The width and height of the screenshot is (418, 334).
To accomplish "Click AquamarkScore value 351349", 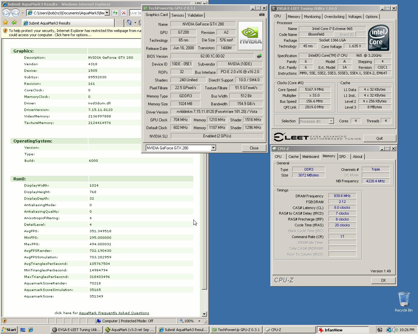I will (x=96, y=296).
